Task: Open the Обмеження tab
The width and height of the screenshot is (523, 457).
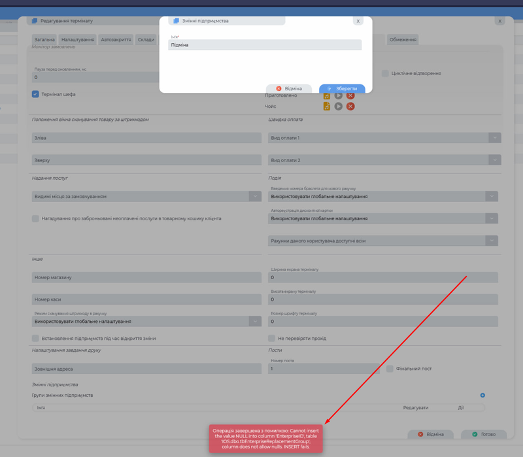Action: (403, 40)
